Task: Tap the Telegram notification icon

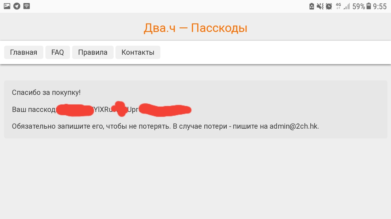Action: click(17, 6)
